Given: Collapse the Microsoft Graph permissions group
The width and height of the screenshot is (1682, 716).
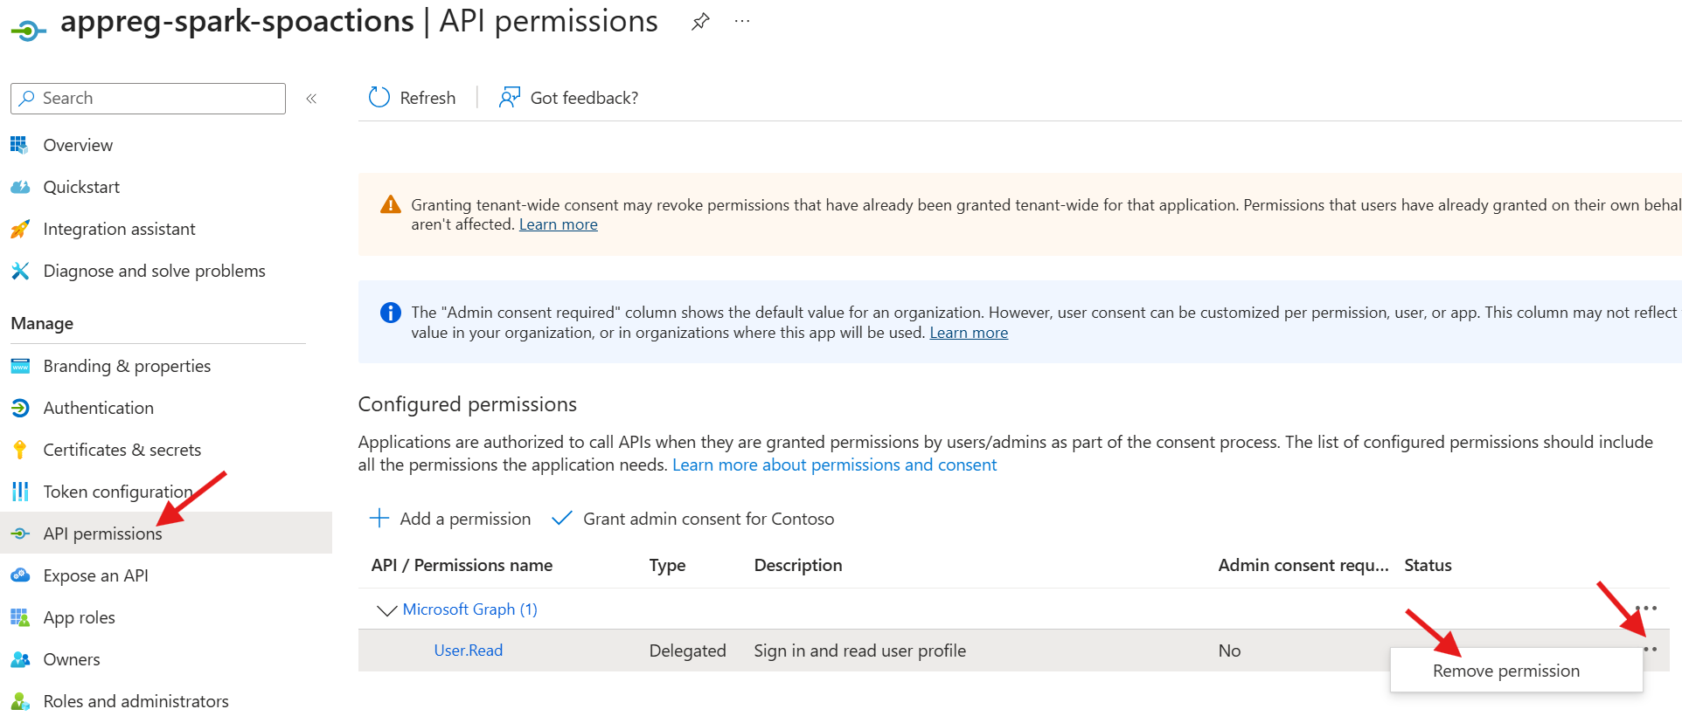Looking at the screenshot, I should tap(386, 609).
